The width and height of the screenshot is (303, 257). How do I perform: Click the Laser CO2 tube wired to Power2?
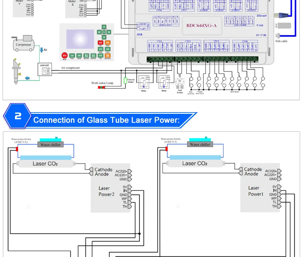pos(46,164)
